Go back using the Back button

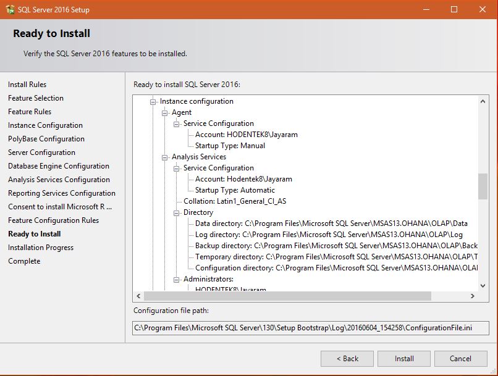347,358
